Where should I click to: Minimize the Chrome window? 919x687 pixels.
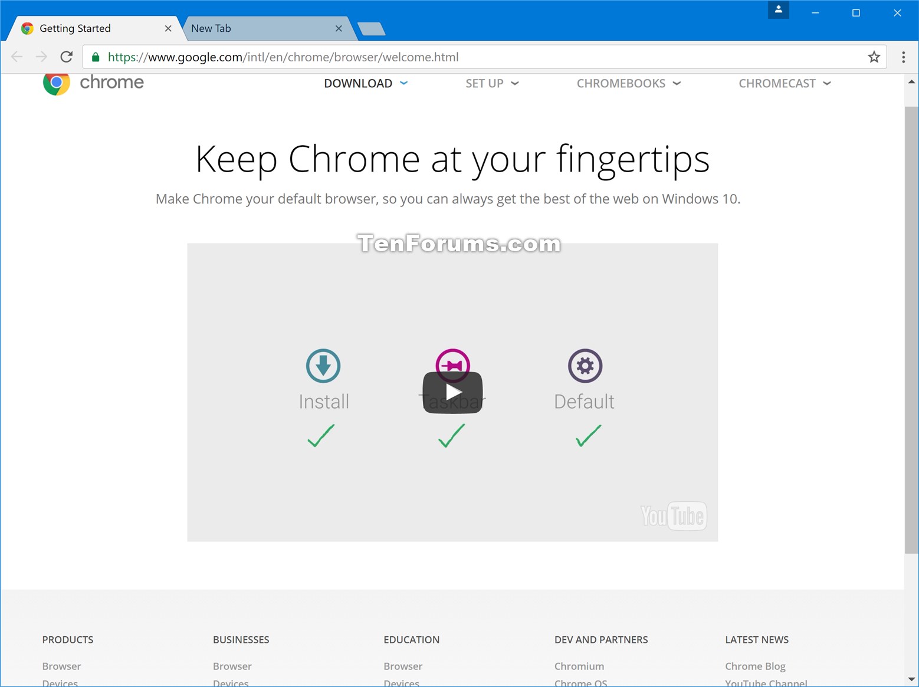pos(815,12)
